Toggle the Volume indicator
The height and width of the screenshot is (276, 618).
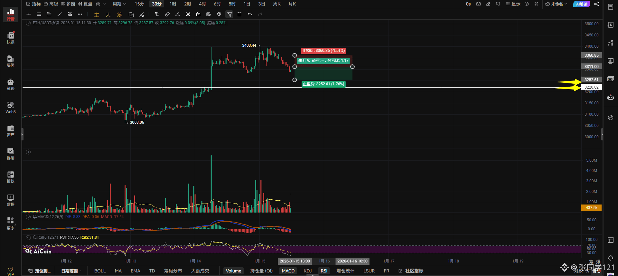coord(234,271)
